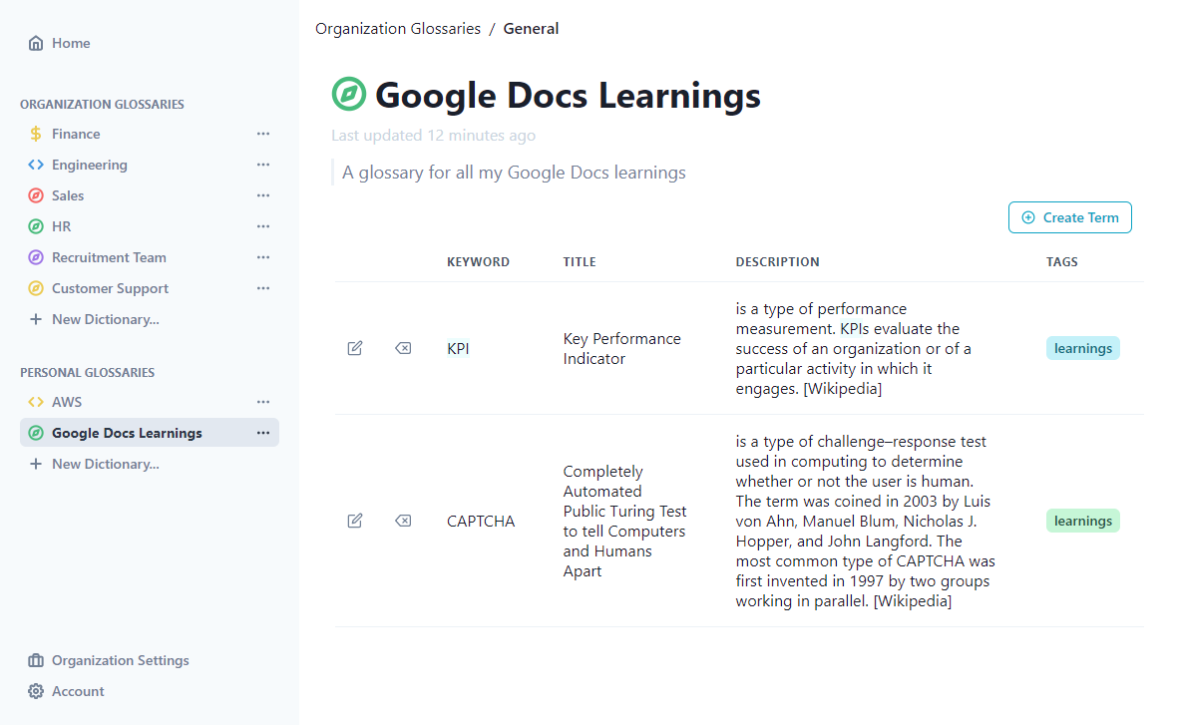Click the green HR compass icon
The height and width of the screenshot is (725, 1180).
click(x=35, y=226)
